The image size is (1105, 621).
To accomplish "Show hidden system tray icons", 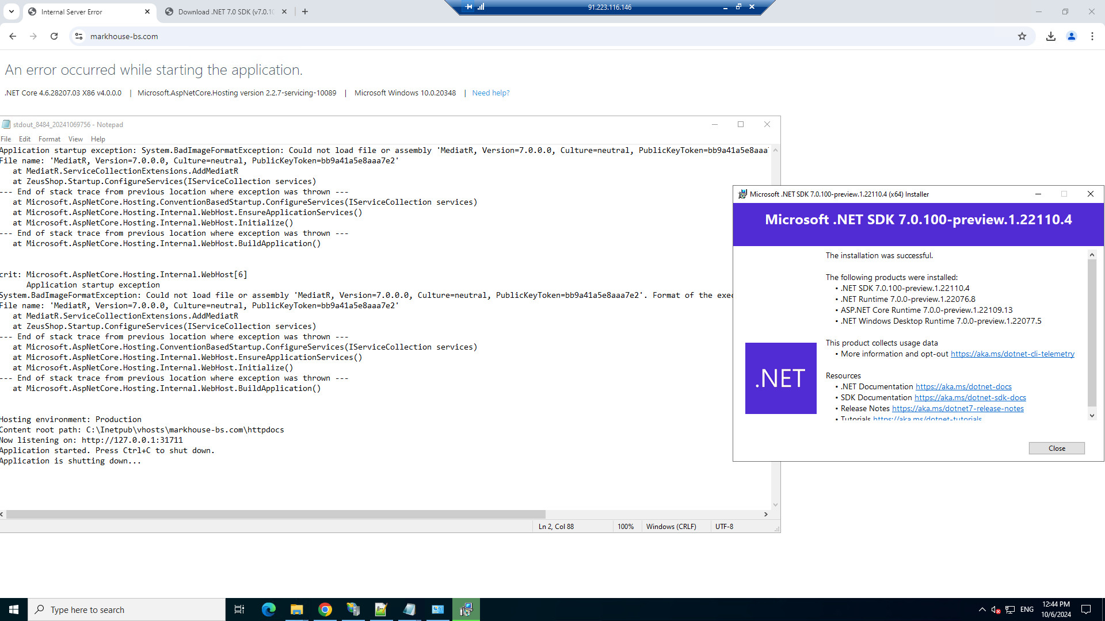I will pos(982,609).
